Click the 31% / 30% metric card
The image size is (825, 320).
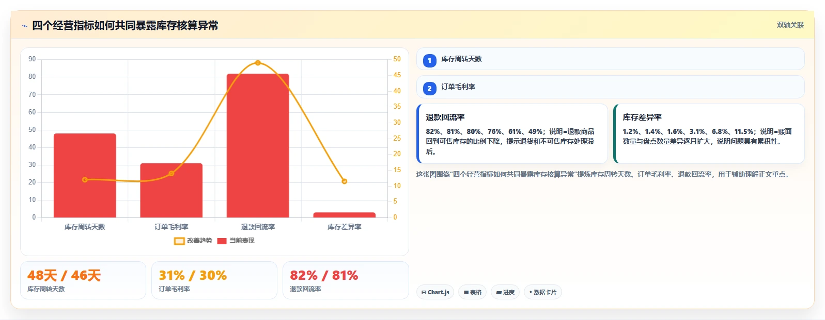[x=214, y=280]
